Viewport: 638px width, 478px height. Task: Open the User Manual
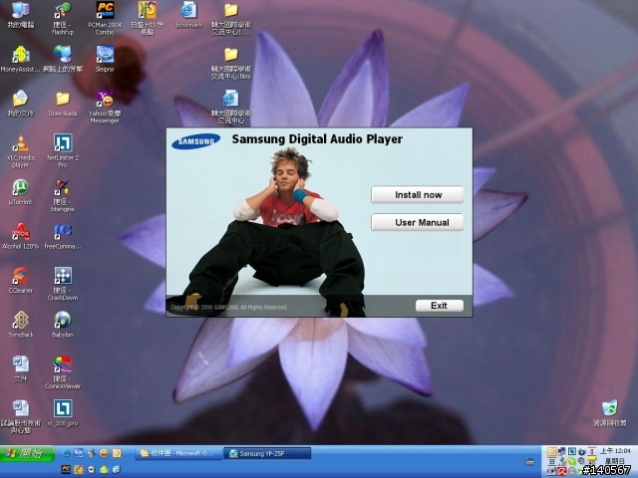[417, 222]
